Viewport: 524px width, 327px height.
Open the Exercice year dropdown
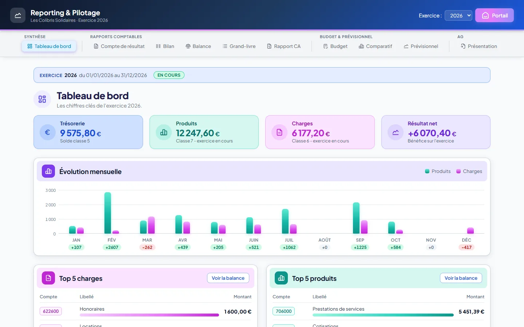click(458, 15)
